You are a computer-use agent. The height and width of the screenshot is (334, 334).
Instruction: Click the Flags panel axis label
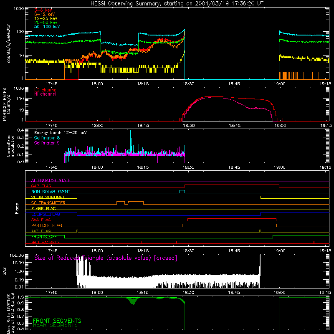17,208
